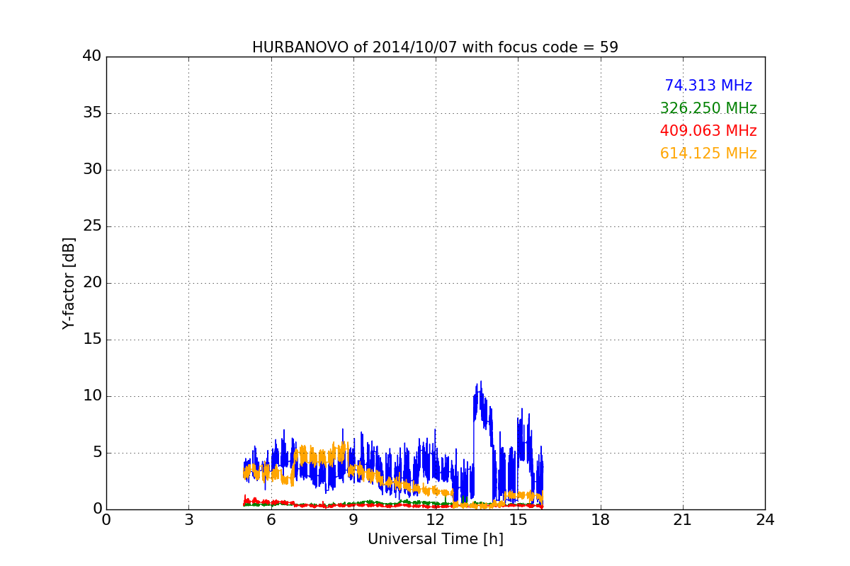Click y-axis tick value 15

pos(92,340)
